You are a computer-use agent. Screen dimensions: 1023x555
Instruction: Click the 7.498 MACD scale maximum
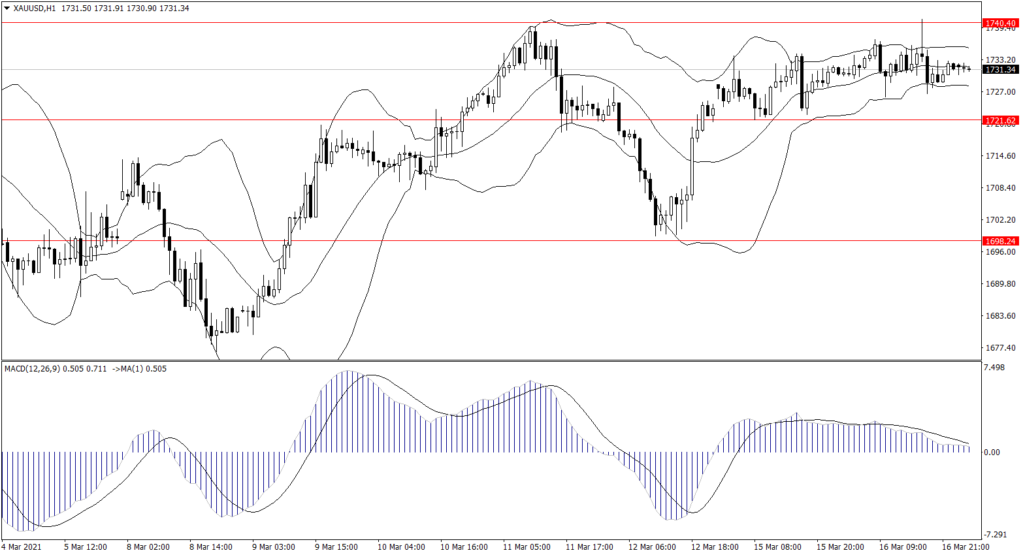tap(995, 368)
